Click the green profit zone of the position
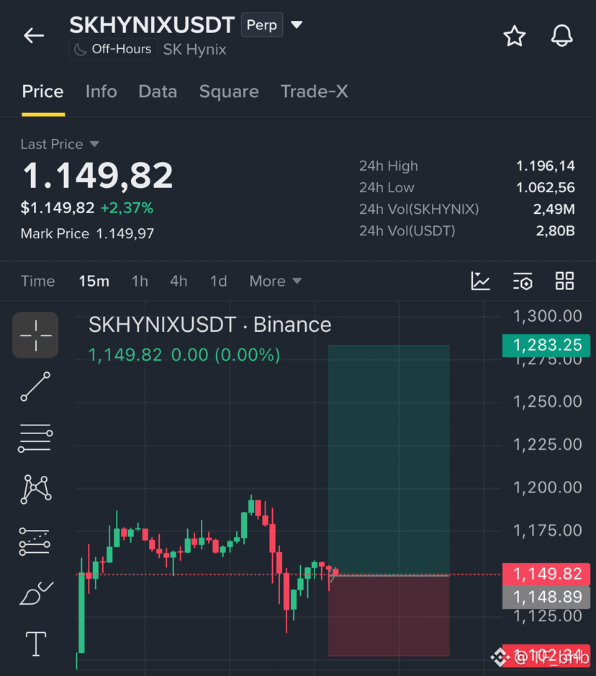 (x=389, y=459)
